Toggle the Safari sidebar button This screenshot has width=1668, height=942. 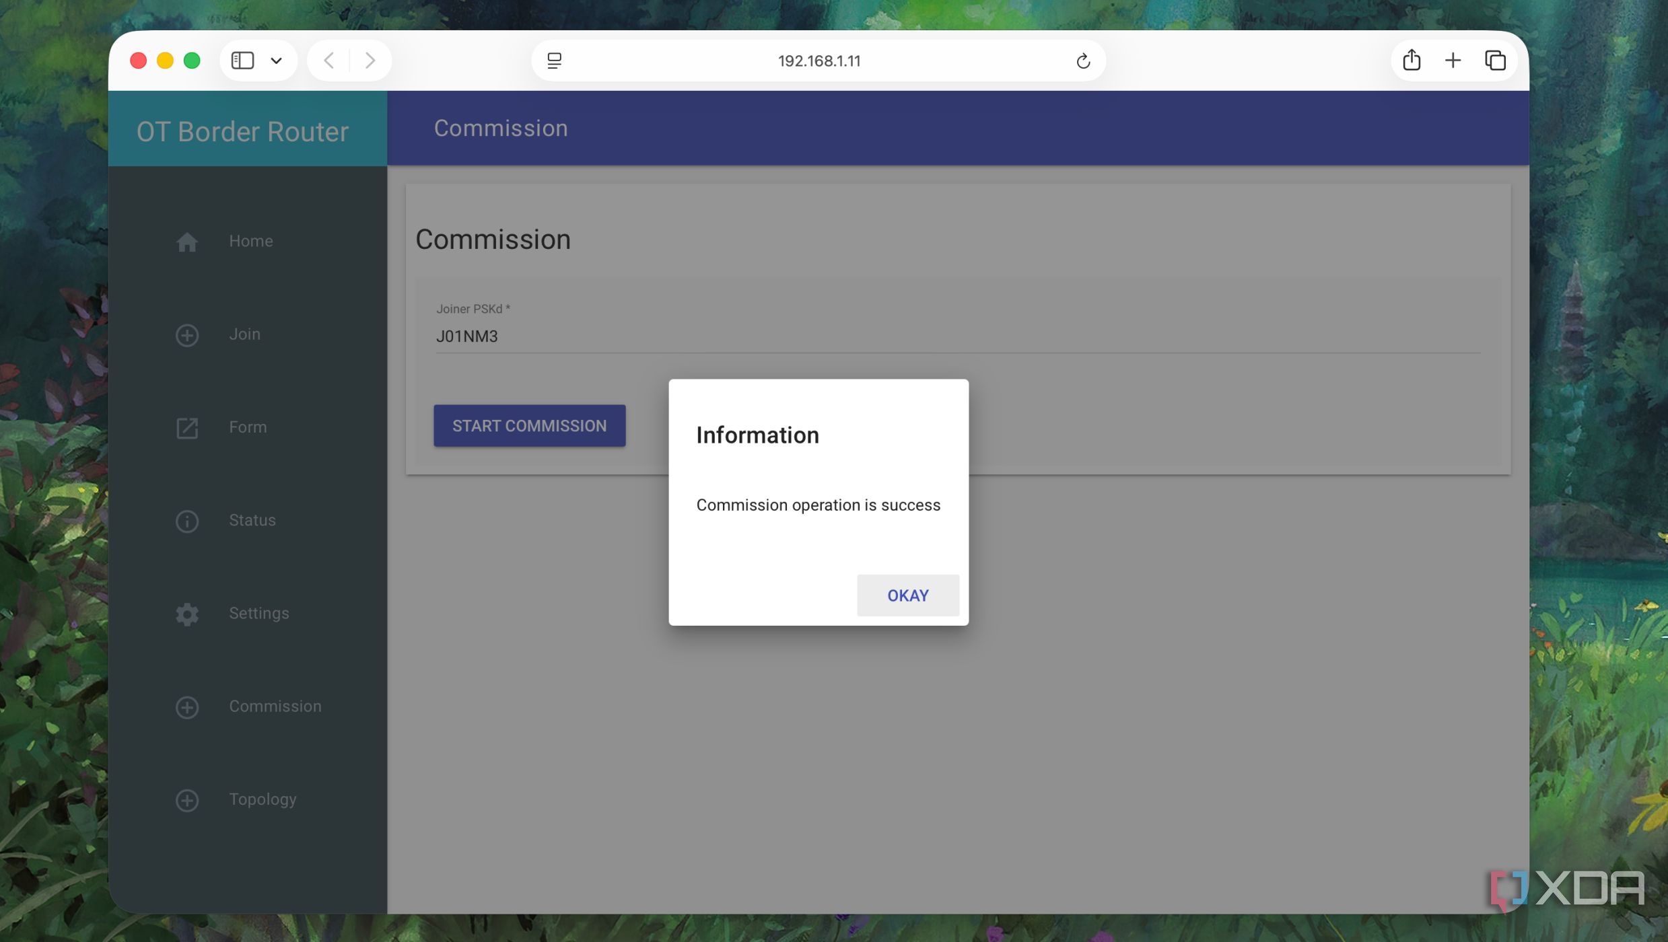[242, 61]
